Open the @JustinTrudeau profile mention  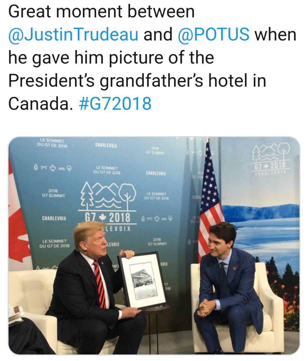(73, 34)
